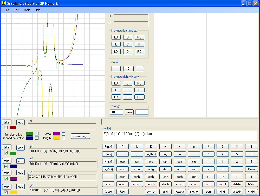Insert the Π product symbol

coord(122,147)
